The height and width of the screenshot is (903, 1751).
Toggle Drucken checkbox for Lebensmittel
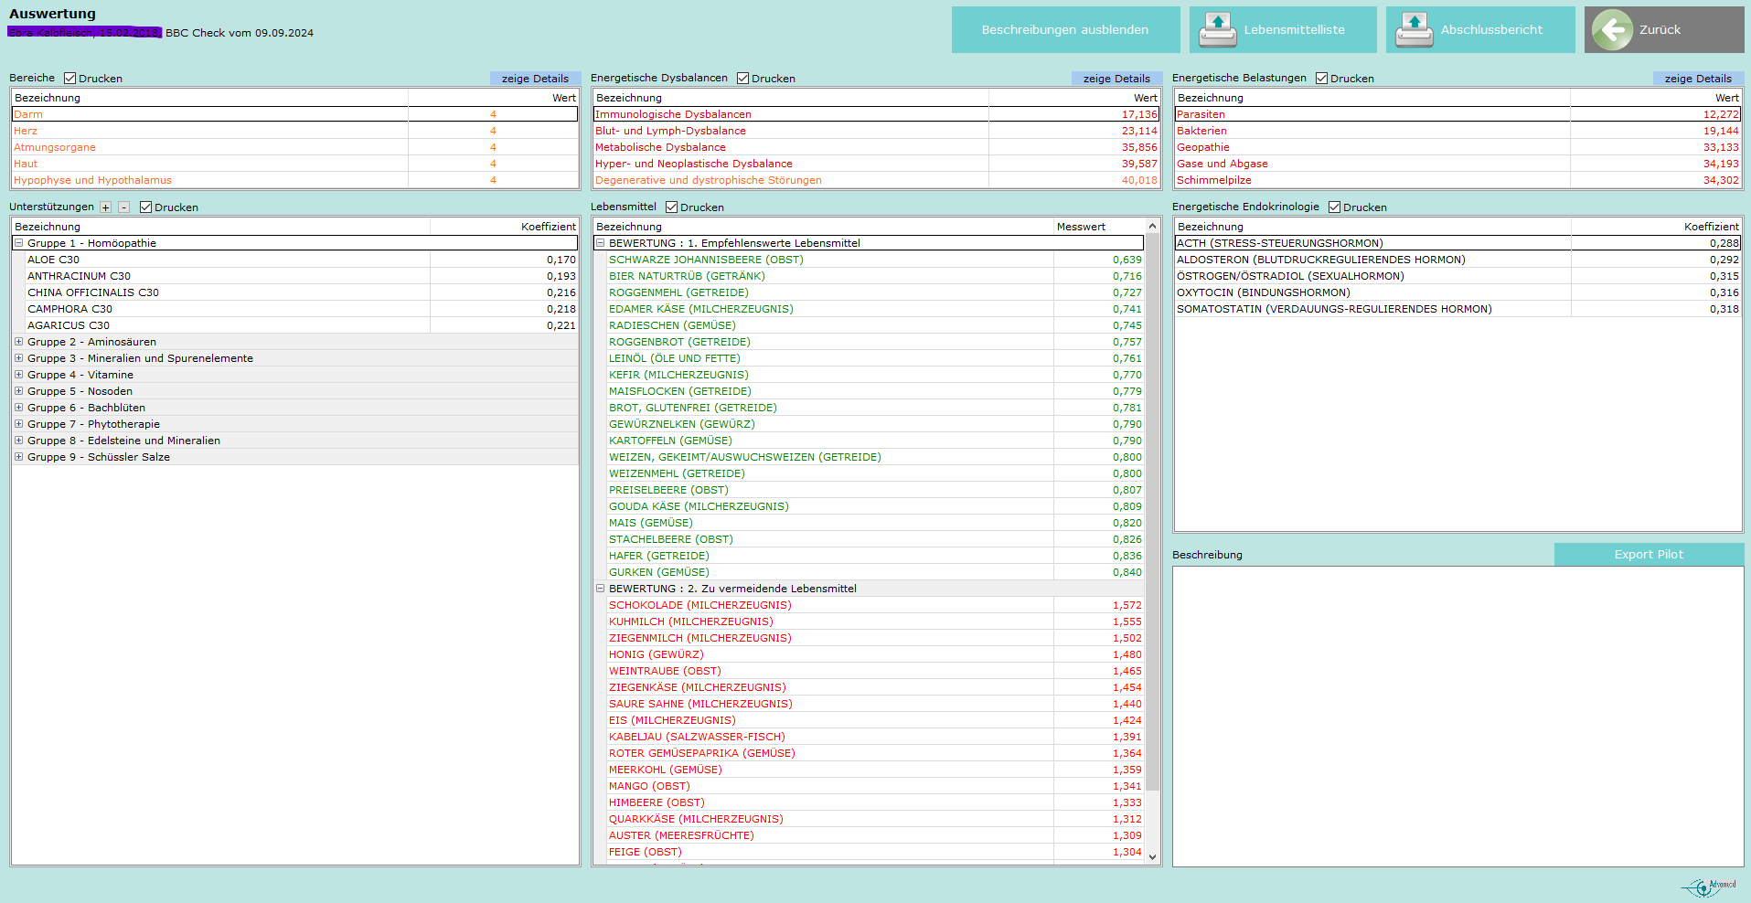[x=672, y=207]
